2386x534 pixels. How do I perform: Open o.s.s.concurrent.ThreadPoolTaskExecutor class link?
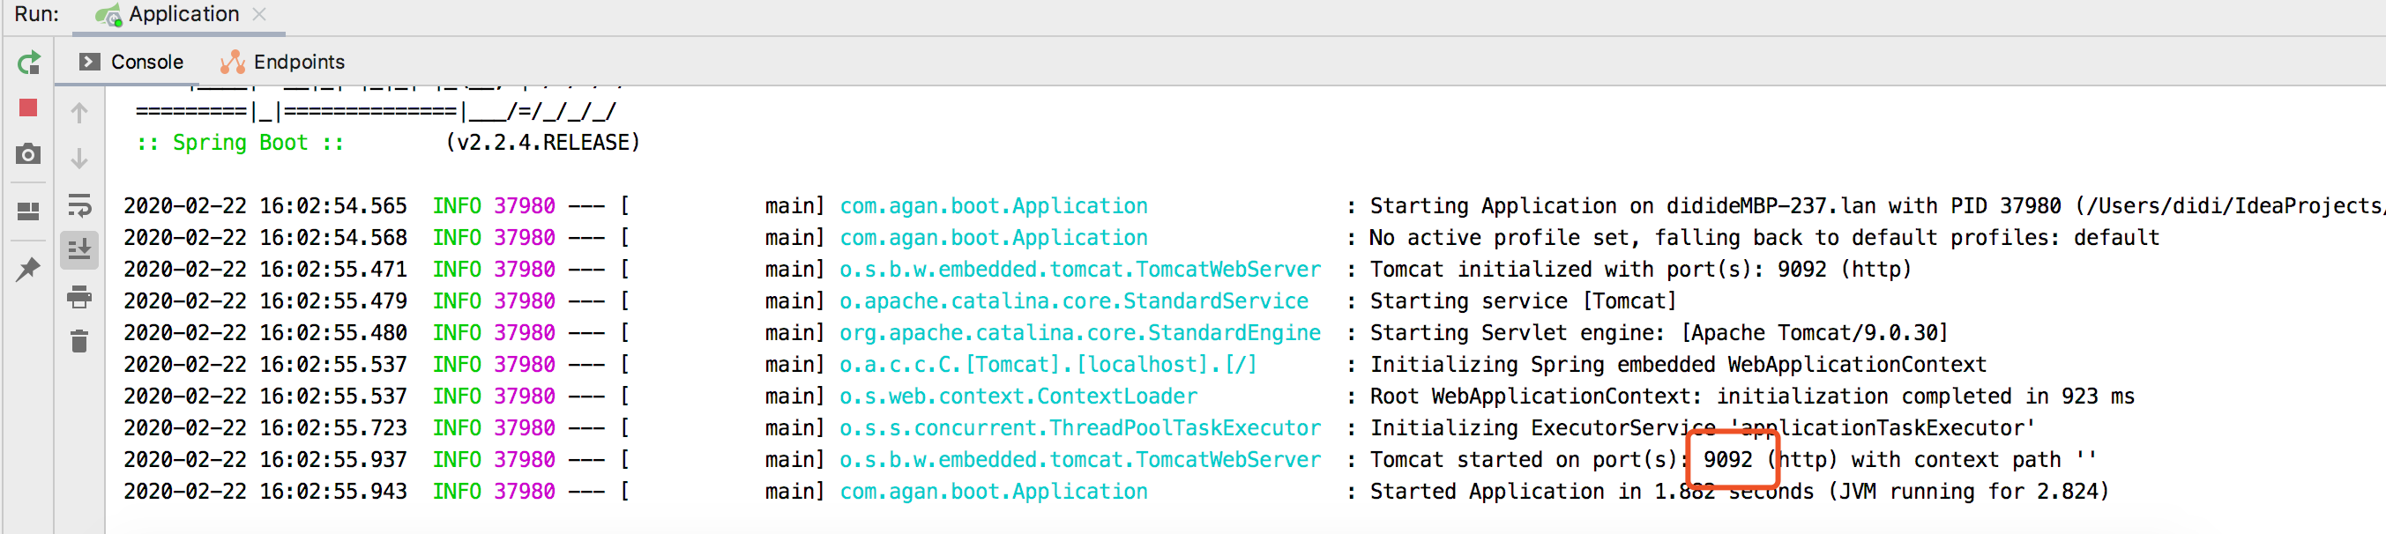click(x=1080, y=427)
